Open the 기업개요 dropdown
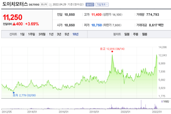Screen dimensions: 171x114 [102, 4]
